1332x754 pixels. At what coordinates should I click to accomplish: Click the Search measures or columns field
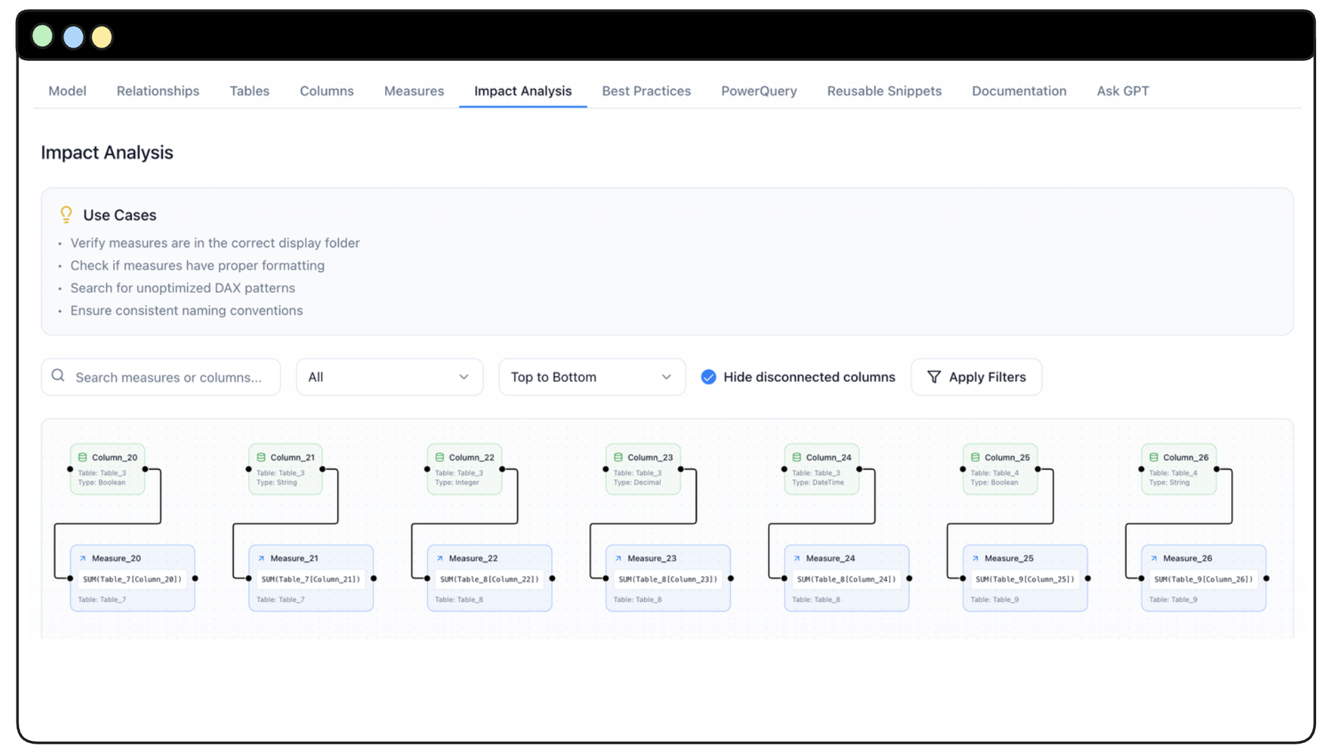pyautogui.click(x=168, y=378)
